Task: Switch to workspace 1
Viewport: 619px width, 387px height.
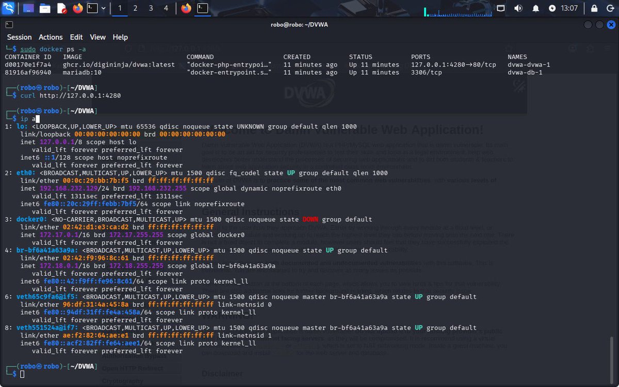Action: 120,8
